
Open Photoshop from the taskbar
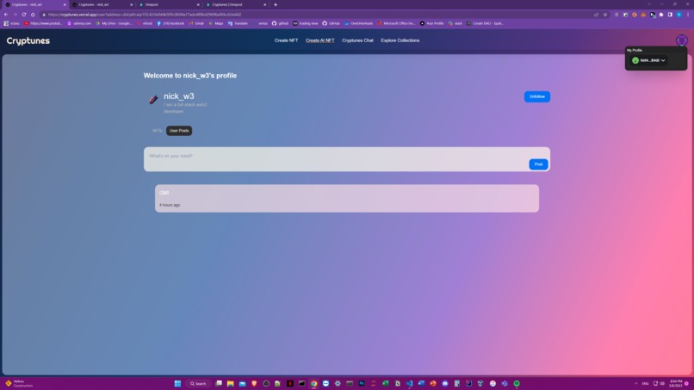click(362, 383)
